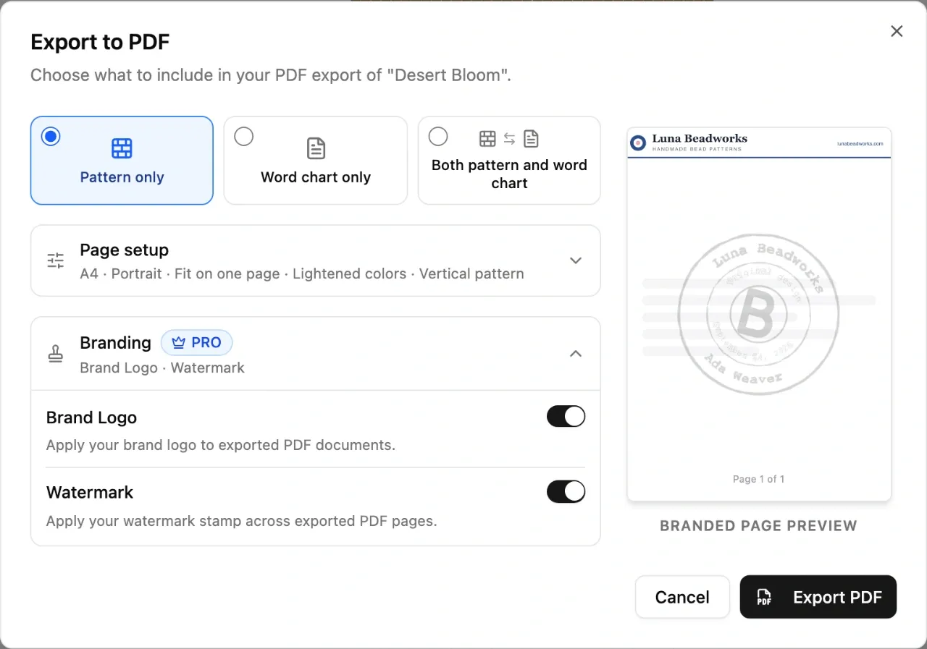Click the grid icon in Pattern only card

point(122,148)
